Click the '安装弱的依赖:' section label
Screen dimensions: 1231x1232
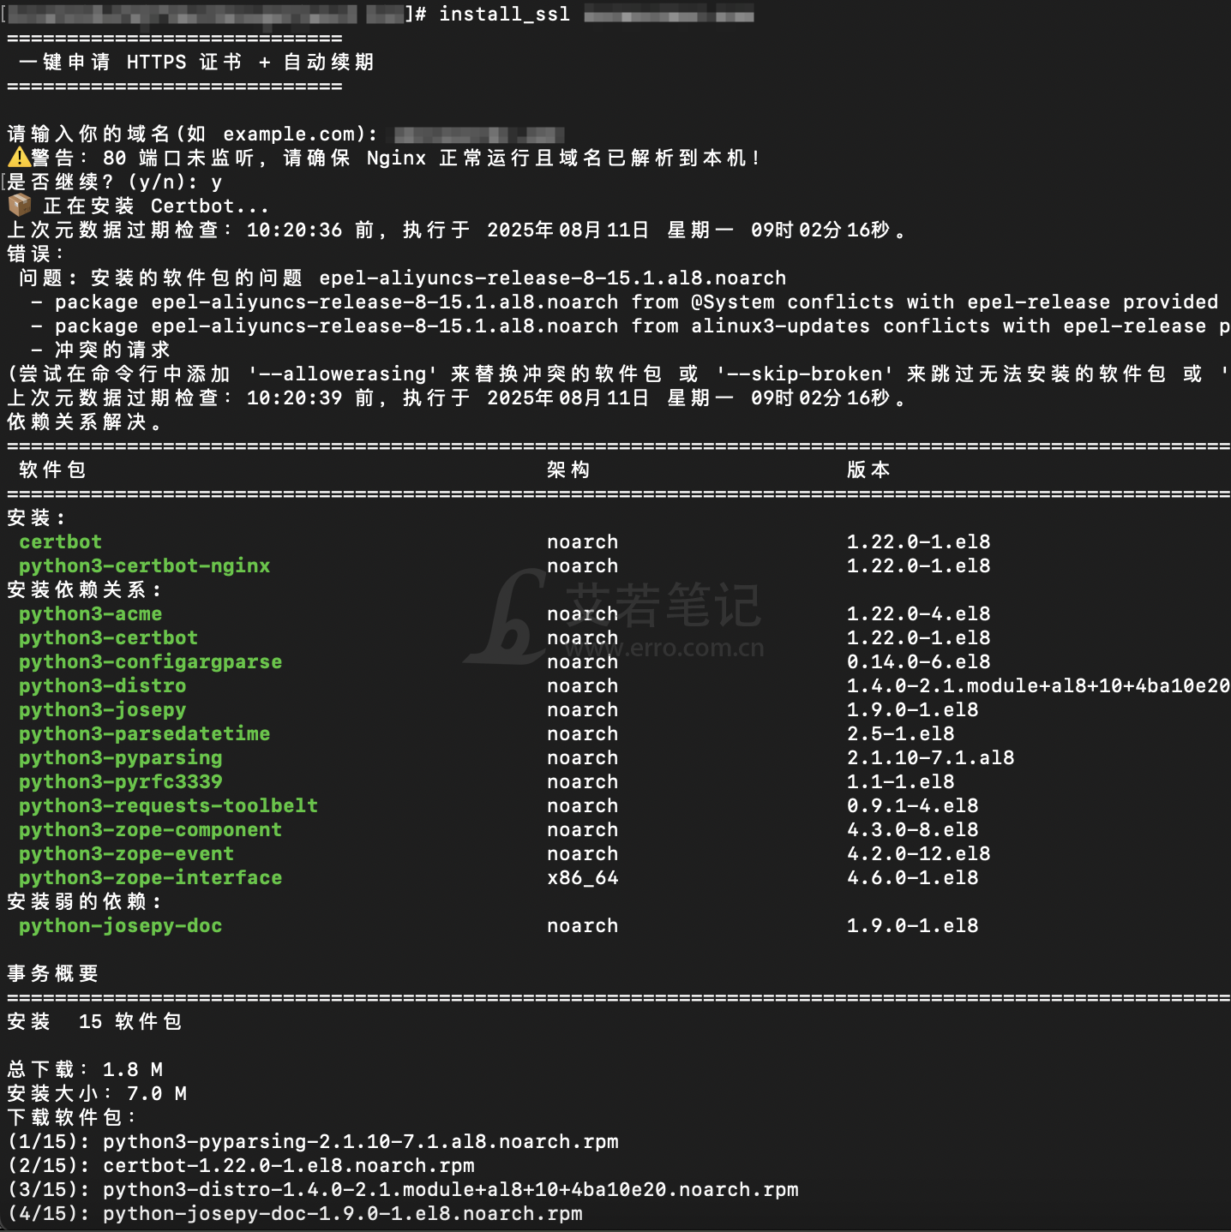coord(84,901)
